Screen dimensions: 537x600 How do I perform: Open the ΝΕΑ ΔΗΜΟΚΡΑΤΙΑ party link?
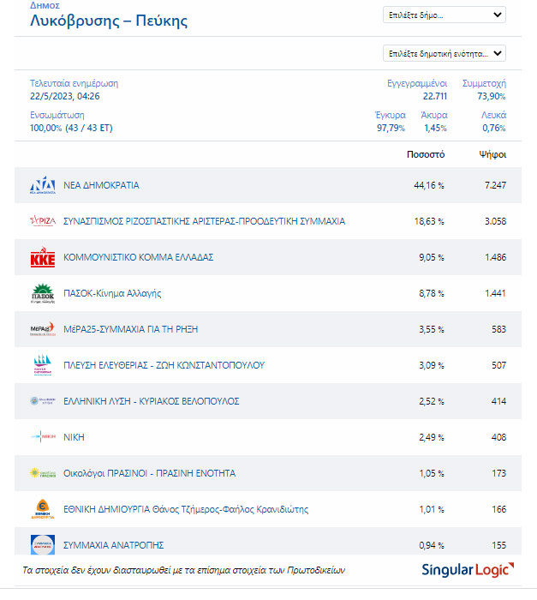[x=101, y=185]
